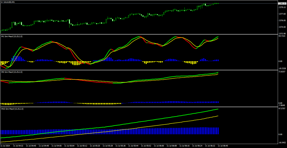The width and height of the screenshot is (287, 148).
Task: Click the tall white candle near 05:04
Action: pos(70,22)
